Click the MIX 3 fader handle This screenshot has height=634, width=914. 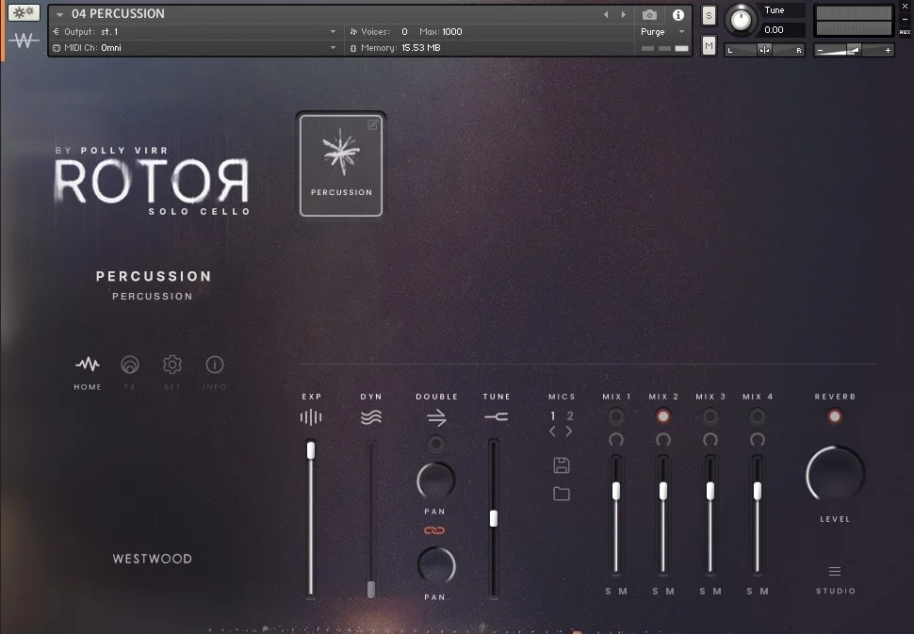pyautogui.click(x=710, y=491)
